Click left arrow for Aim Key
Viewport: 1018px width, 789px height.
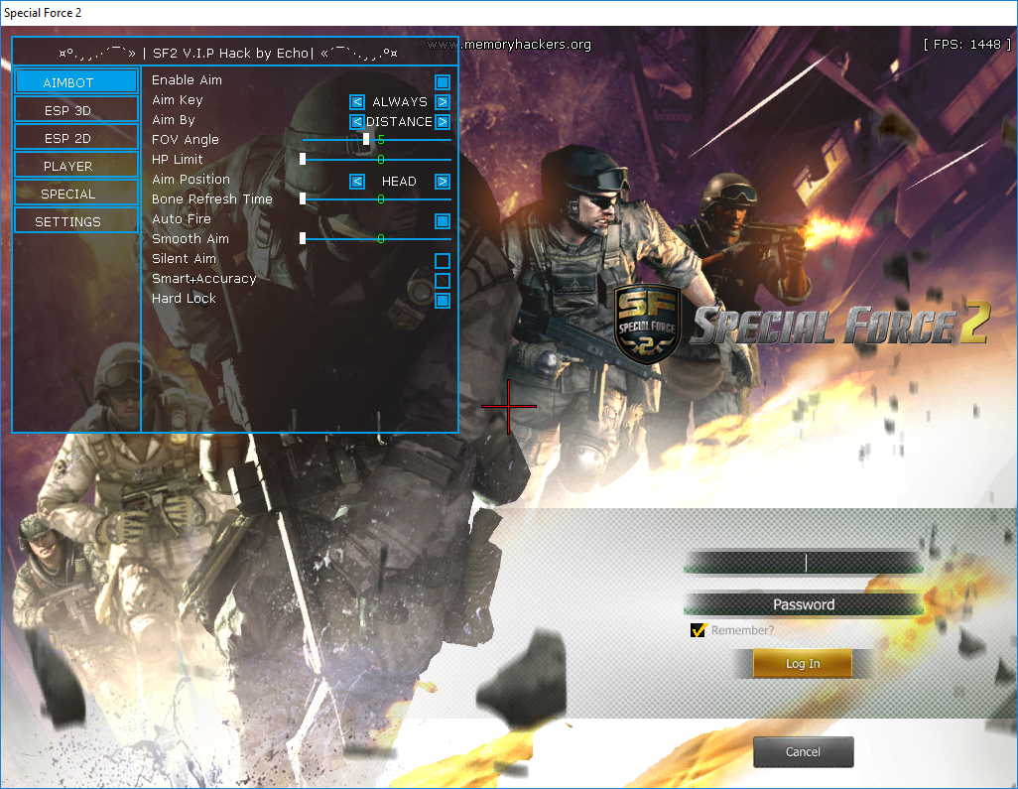(357, 102)
